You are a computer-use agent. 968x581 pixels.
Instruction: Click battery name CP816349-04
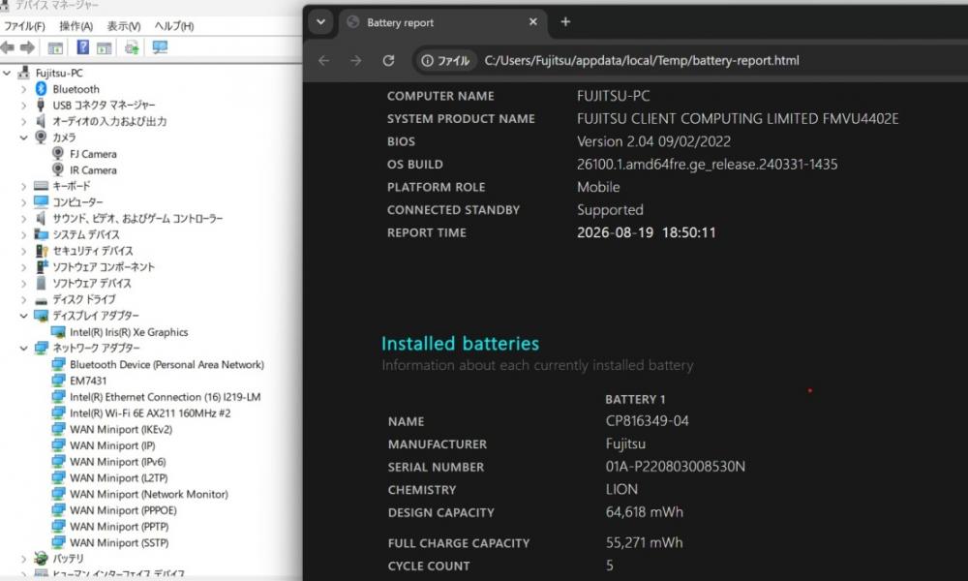pyautogui.click(x=647, y=421)
